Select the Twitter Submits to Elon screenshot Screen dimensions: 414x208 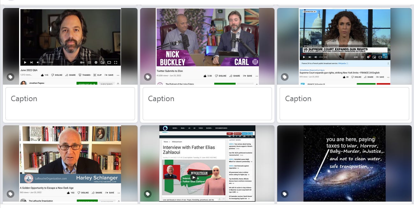[x=207, y=46]
